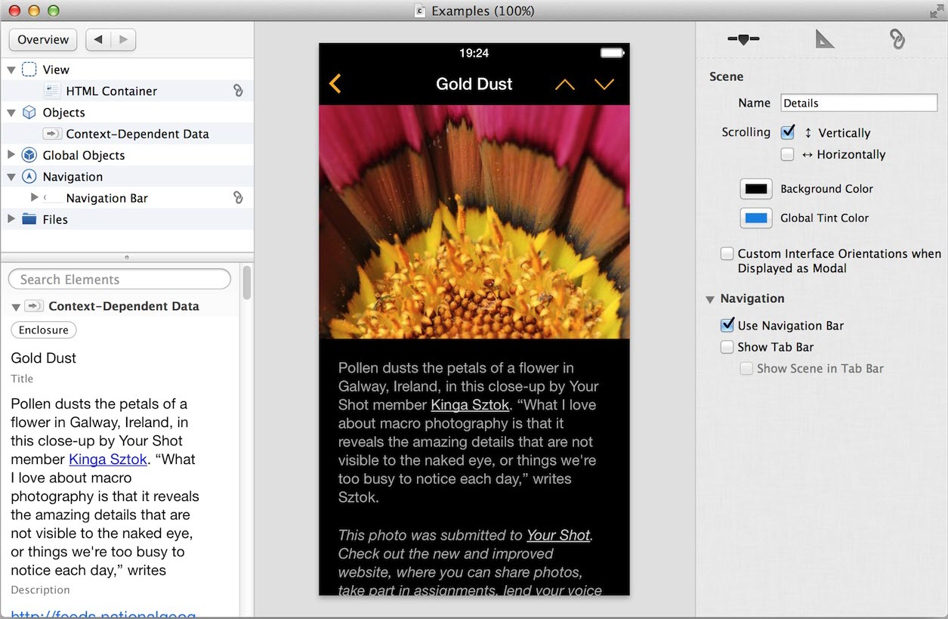Enable Horizontally scrolling checkbox
This screenshot has height=619, width=948.
click(788, 154)
